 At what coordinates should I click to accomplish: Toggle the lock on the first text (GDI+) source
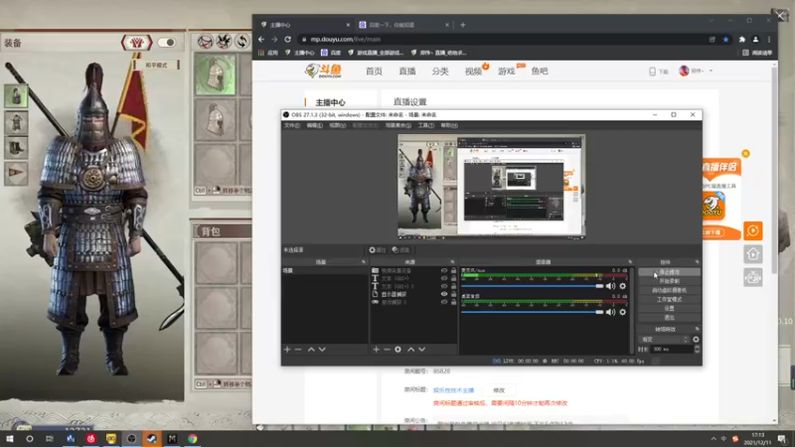[453, 278]
